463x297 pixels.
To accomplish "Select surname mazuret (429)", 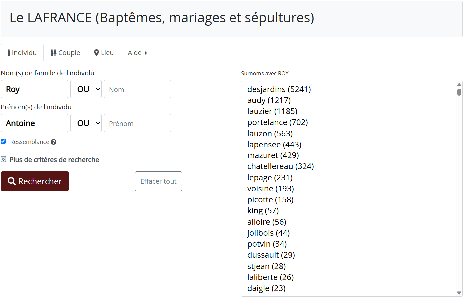I will click(273, 155).
